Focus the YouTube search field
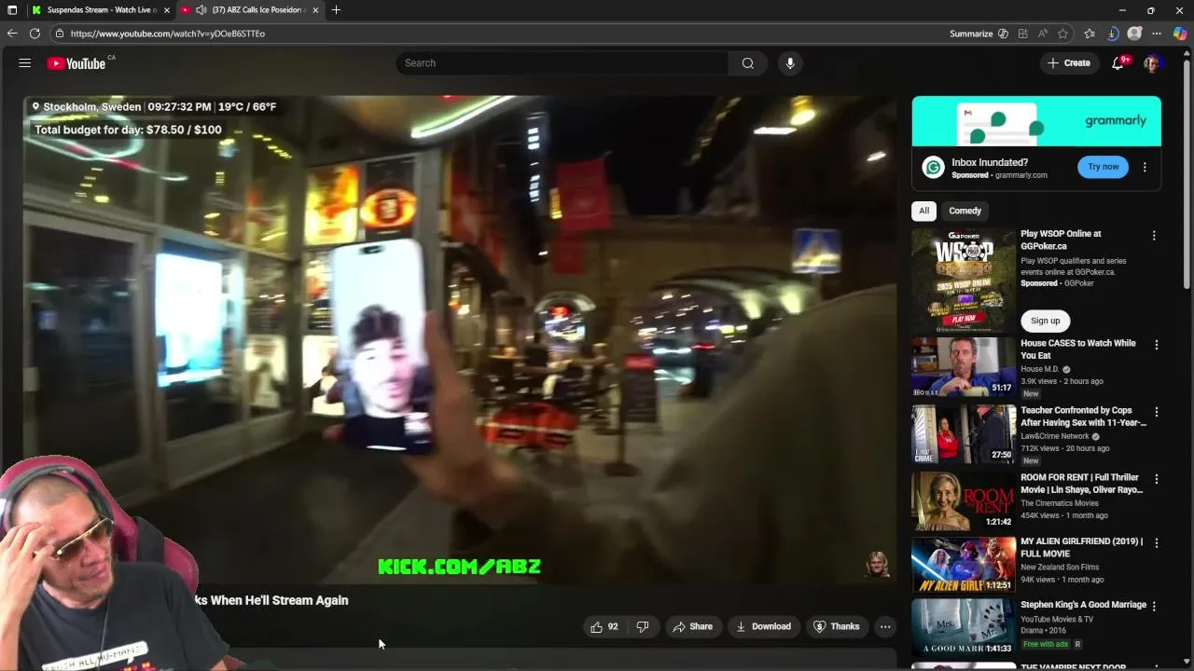The height and width of the screenshot is (671, 1194). click(x=562, y=63)
